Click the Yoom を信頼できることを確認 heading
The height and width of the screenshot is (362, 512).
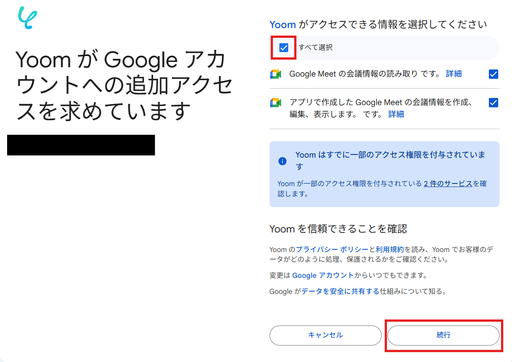pyautogui.click(x=338, y=229)
